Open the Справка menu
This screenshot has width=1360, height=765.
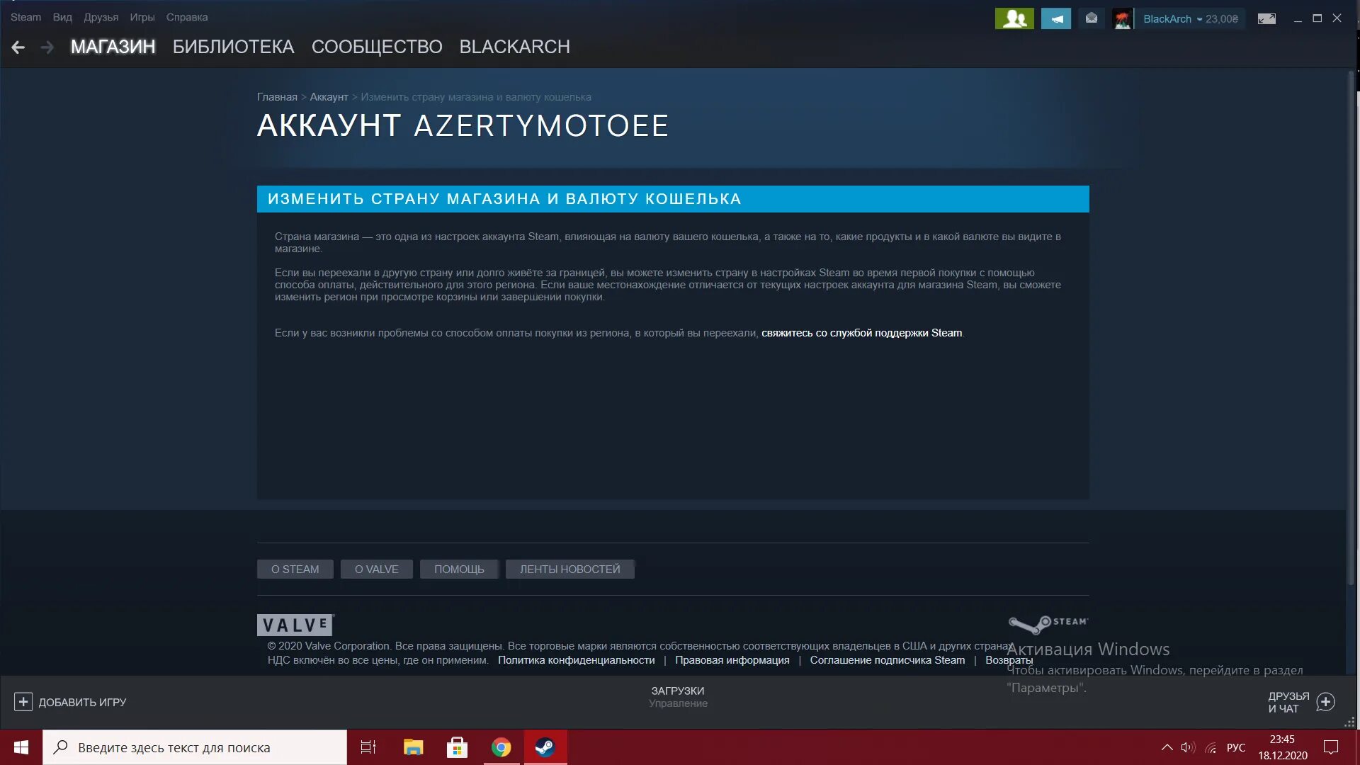(187, 17)
